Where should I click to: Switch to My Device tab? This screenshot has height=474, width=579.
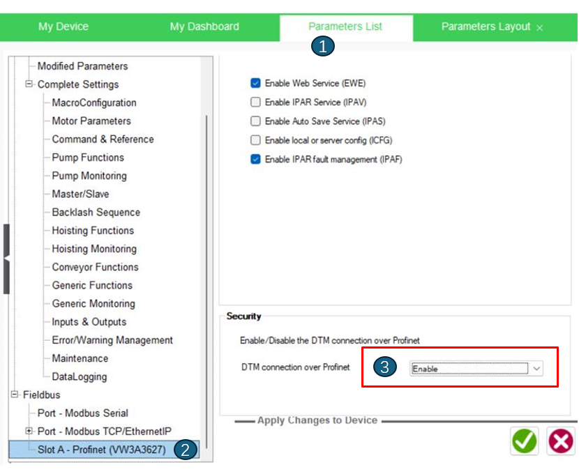[63, 26]
